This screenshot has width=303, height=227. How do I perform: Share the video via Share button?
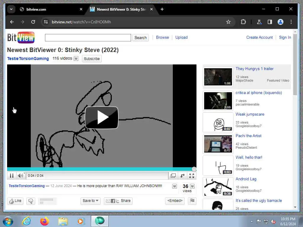118,201
